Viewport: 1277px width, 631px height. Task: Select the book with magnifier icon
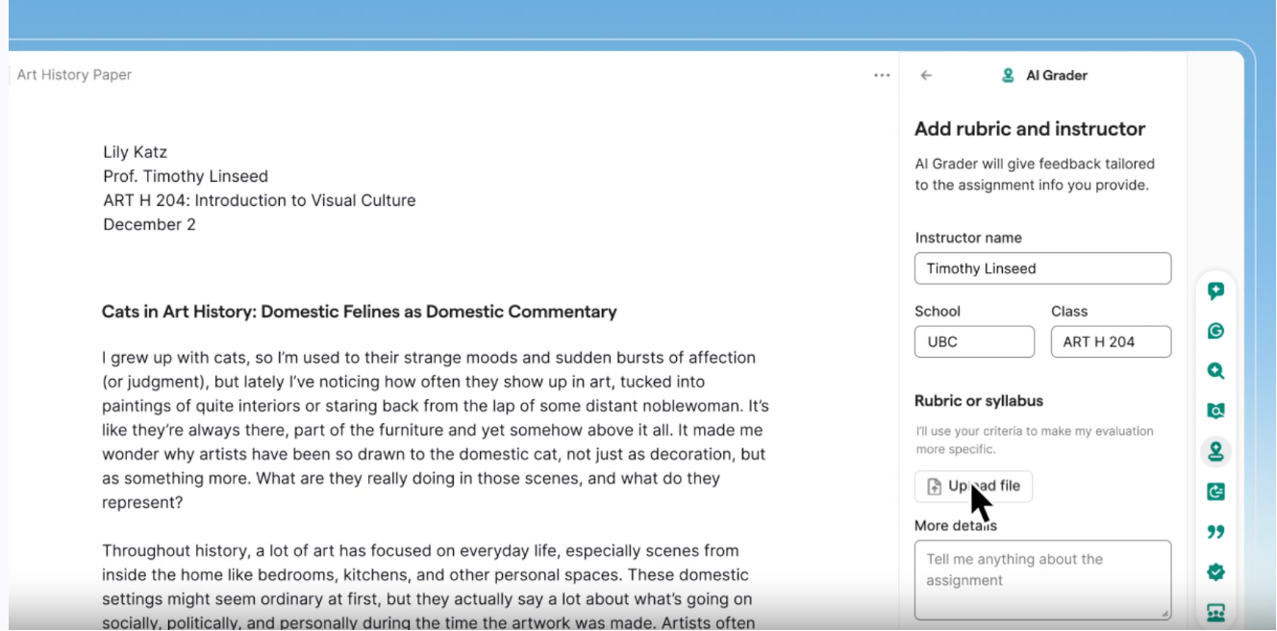coord(1214,411)
